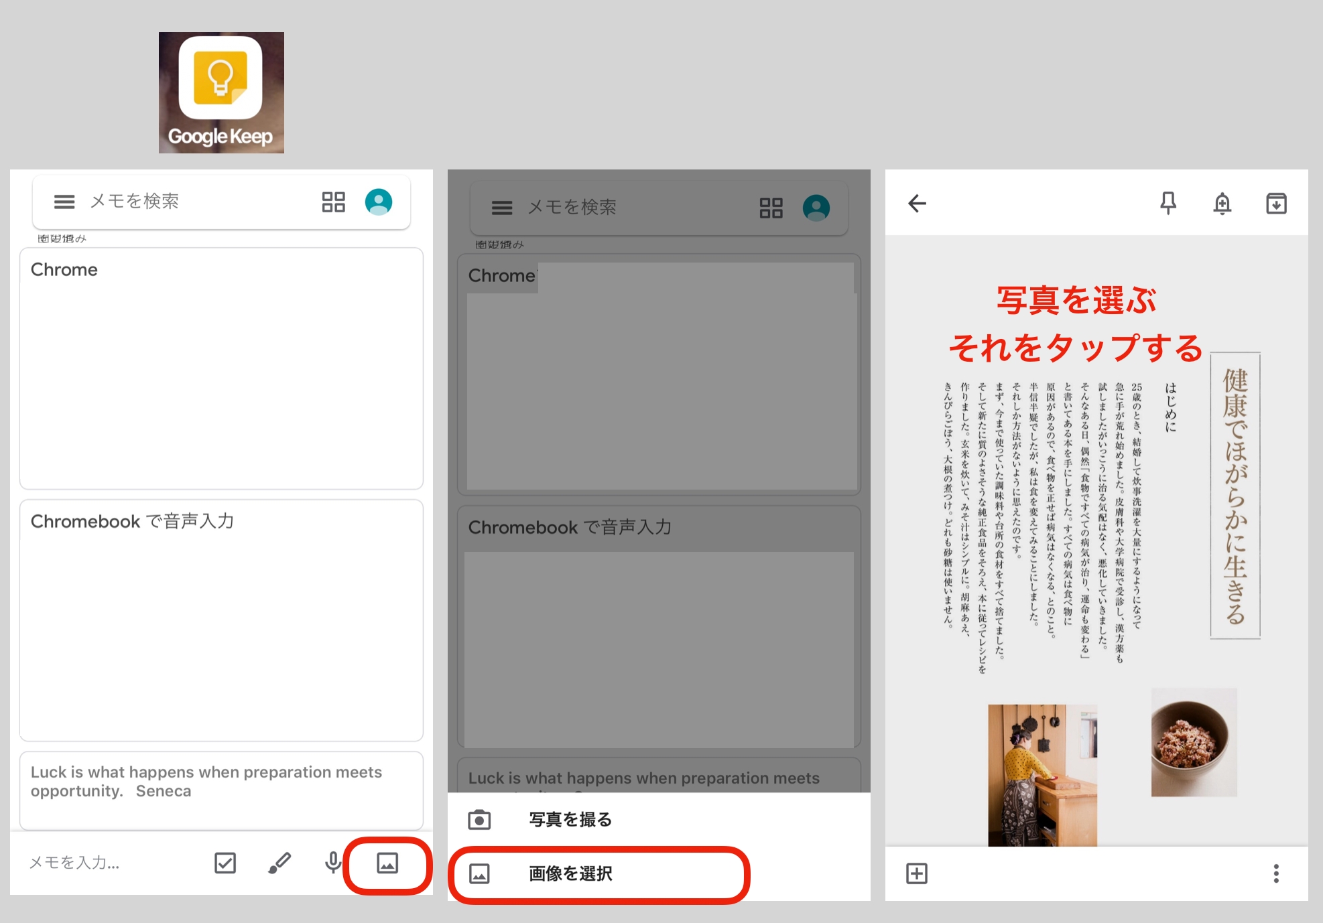The image size is (1323, 923).
Task: Tap the reminder bell icon on the note
Action: click(x=1222, y=203)
